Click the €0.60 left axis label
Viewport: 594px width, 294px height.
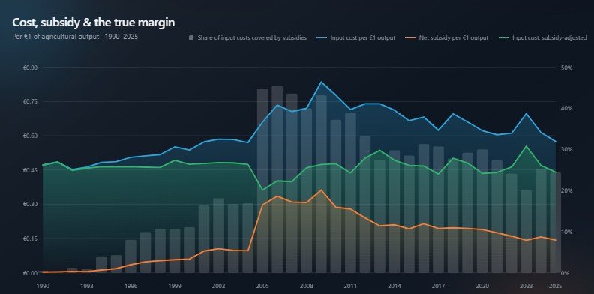30,136
